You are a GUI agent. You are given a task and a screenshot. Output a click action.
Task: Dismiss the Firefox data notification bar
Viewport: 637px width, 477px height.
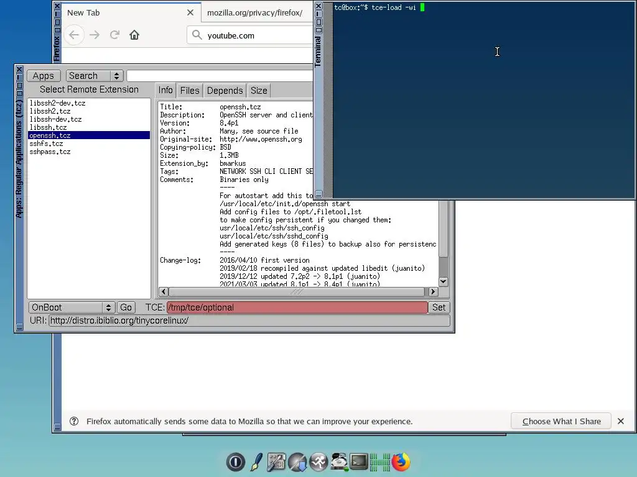click(621, 421)
